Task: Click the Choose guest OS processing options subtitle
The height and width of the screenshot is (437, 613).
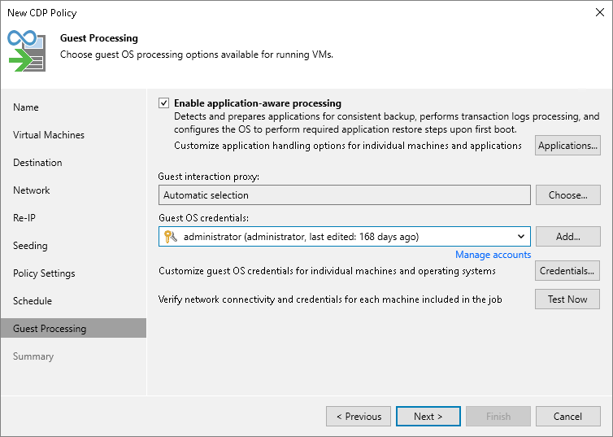Action: [197, 55]
